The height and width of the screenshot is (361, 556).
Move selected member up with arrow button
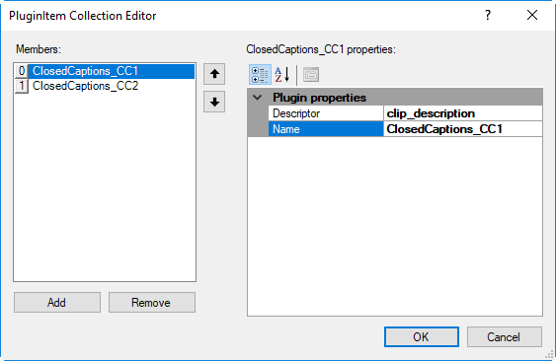pyautogui.click(x=214, y=74)
